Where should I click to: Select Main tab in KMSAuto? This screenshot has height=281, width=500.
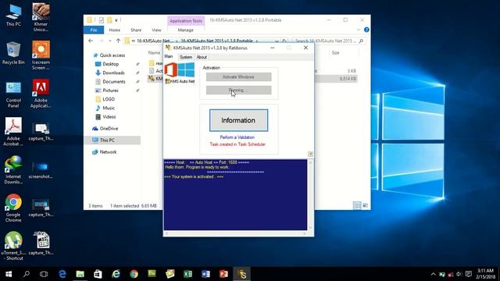tap(169, 57)
